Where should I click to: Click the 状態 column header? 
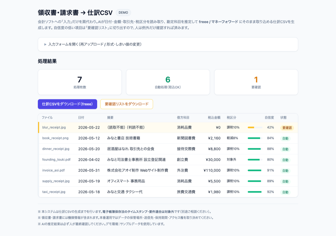pos(283,117)
